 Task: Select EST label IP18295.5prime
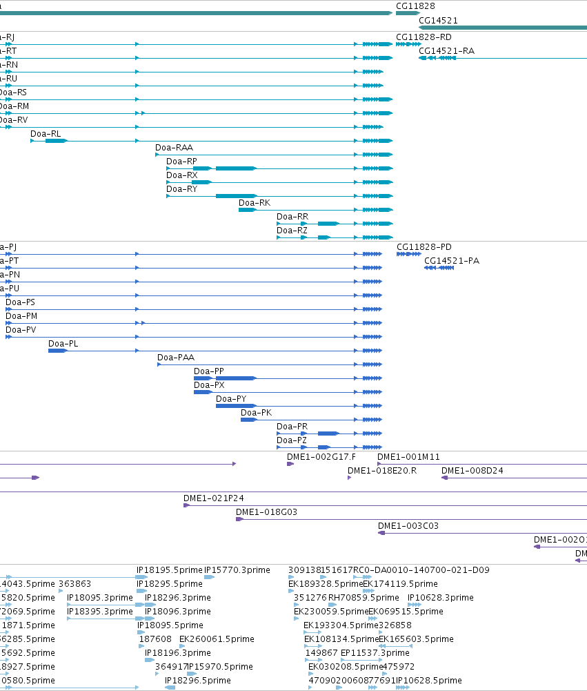[x=170, y=584]
